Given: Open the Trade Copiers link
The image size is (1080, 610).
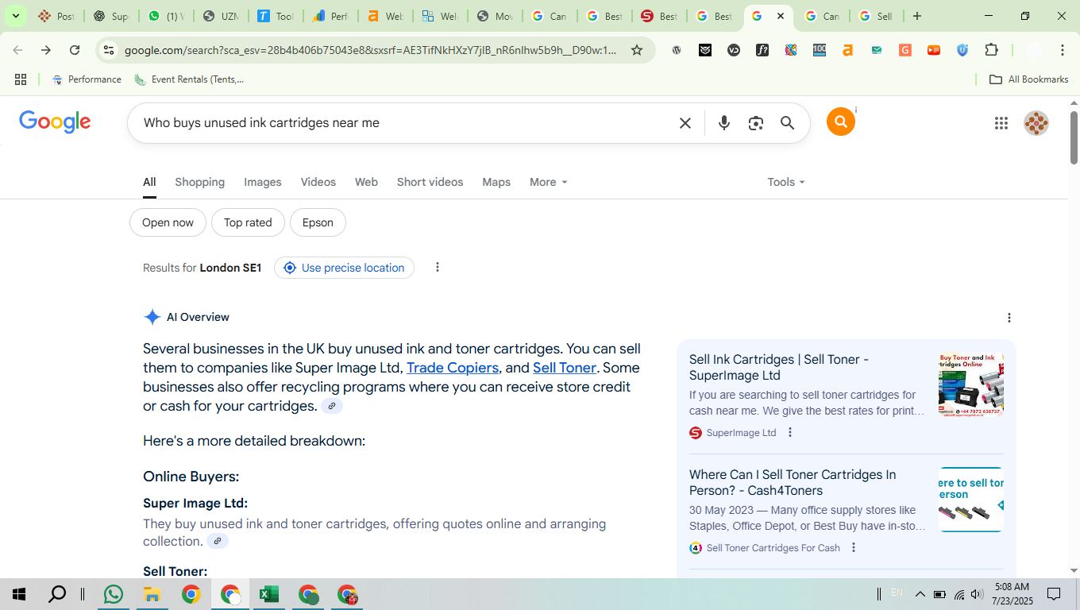Looking at the screenshot, I should click(452, 368).
